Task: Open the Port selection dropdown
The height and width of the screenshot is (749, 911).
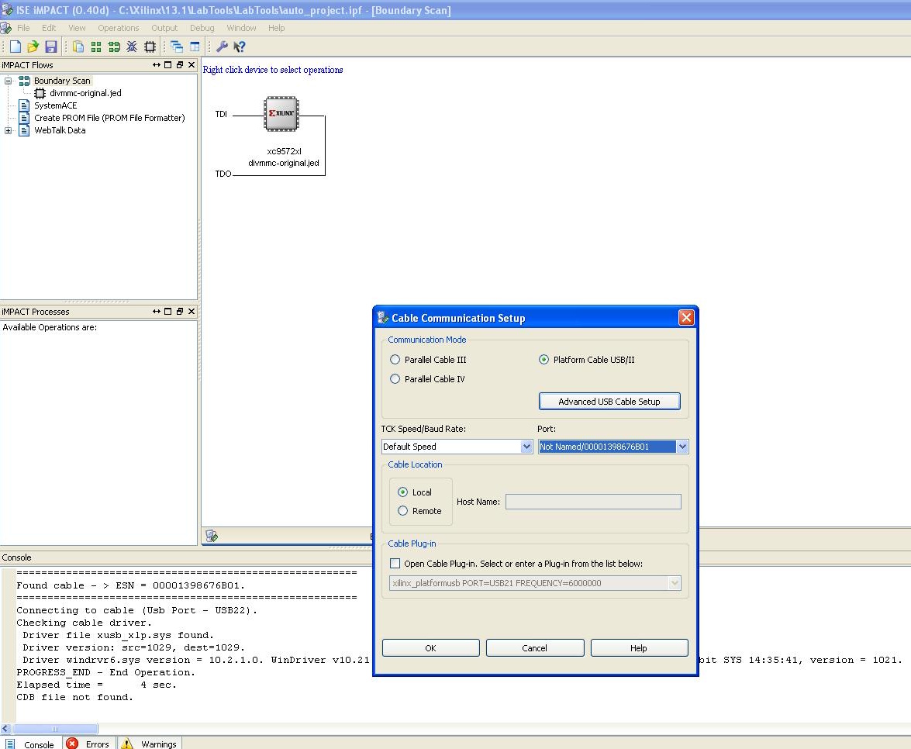Action: pos(682,447)
